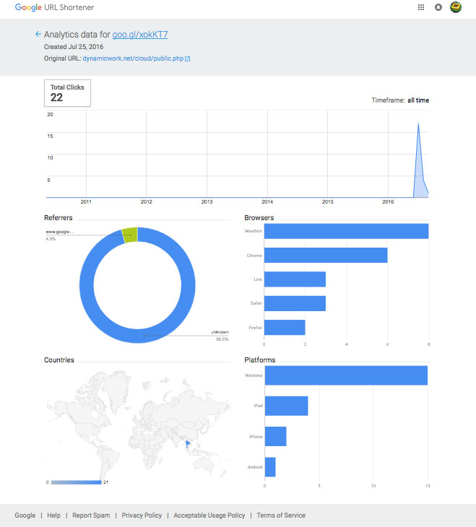Screen dimensions: 476x527
Task: Click the 2016 click spike on the timeline
Action: 418,159
